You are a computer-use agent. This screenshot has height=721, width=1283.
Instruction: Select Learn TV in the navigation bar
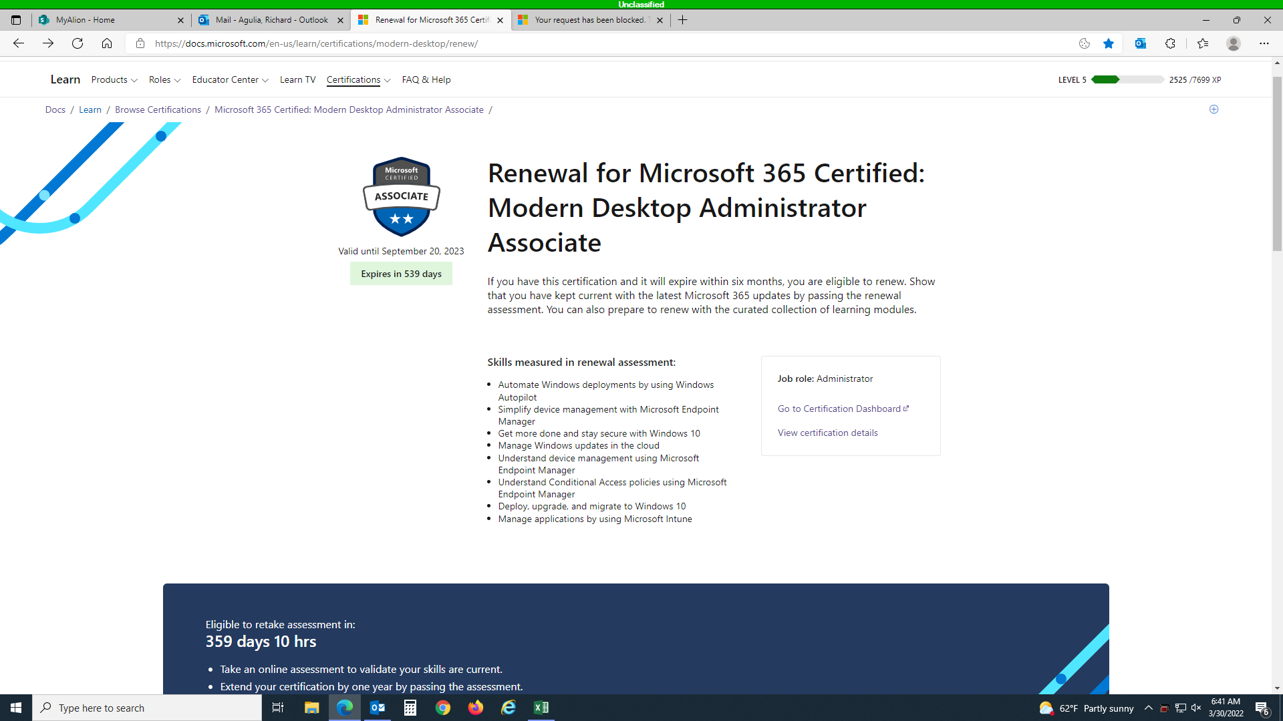click(297, 79)
